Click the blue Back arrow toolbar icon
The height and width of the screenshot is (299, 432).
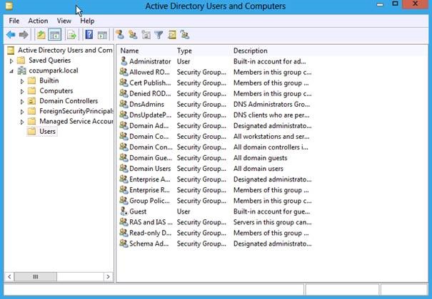point(11,35)
